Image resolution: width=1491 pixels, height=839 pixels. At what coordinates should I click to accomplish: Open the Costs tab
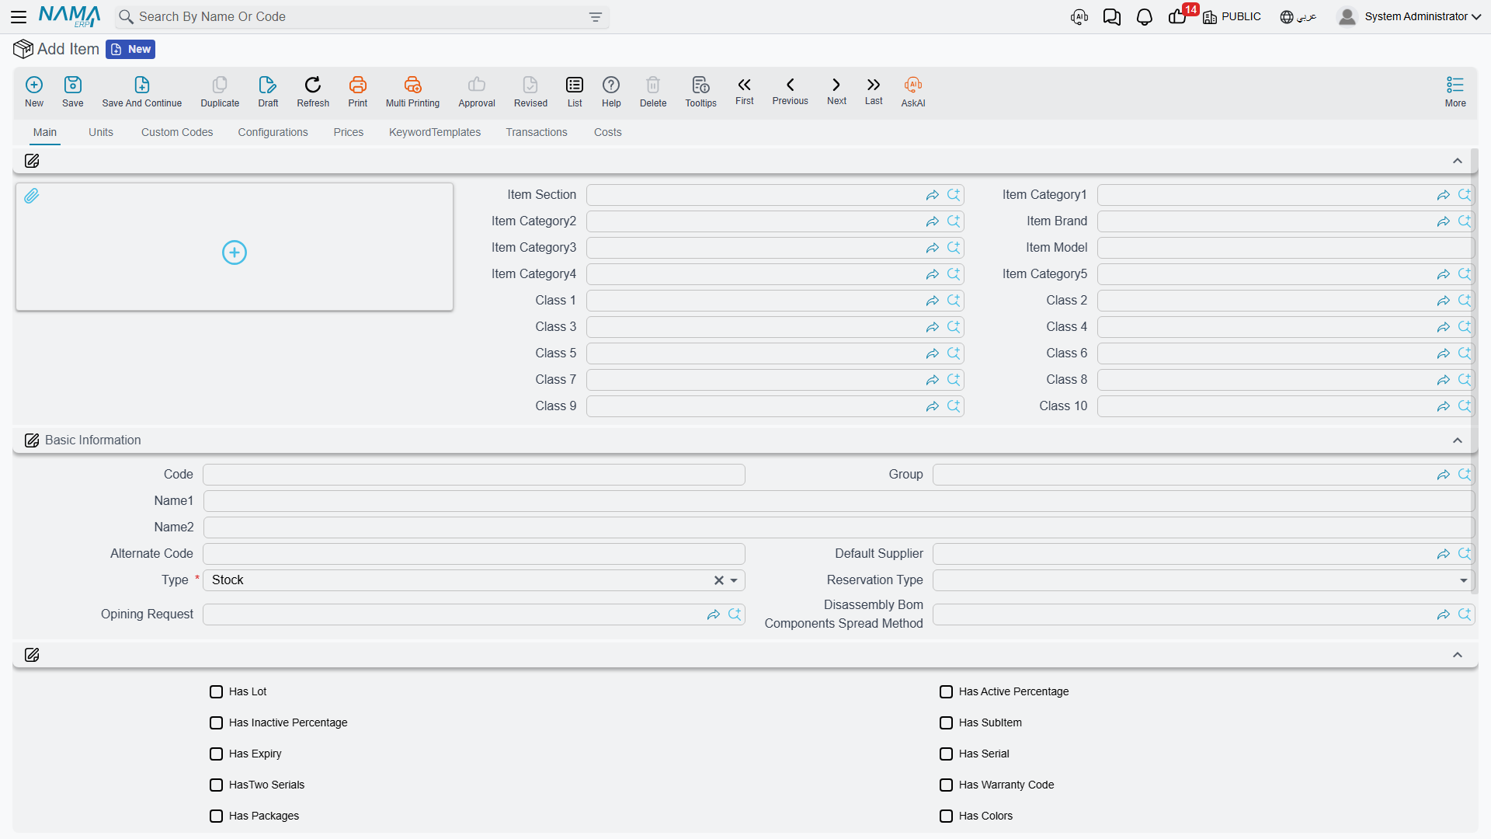coord(608,132)
